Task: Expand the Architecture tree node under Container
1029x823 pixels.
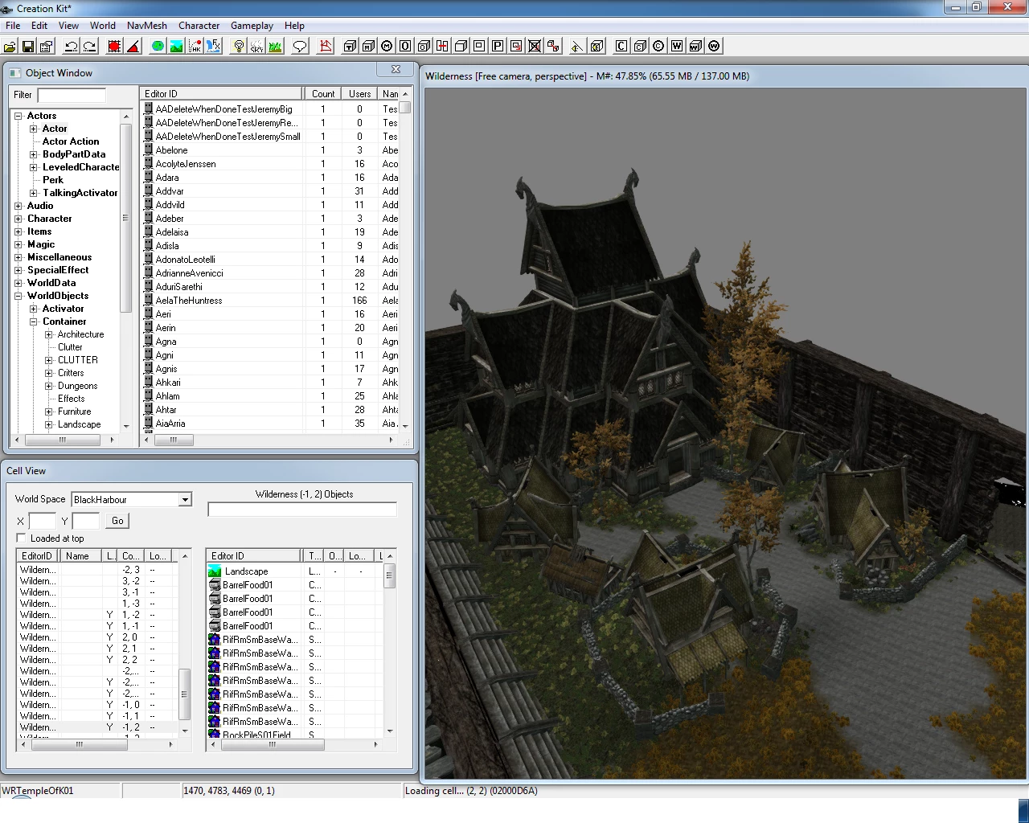Action: [x=49, y=334]
